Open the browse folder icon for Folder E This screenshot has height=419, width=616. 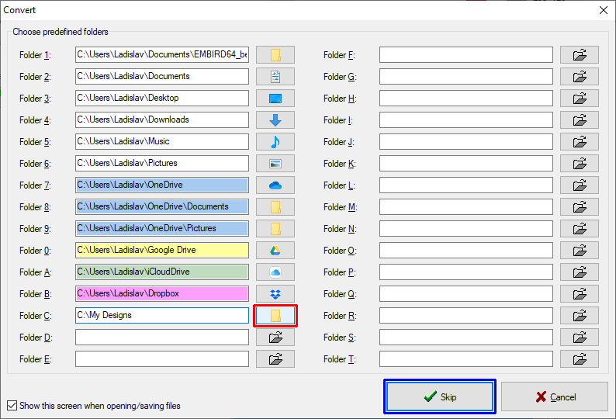(275, 359)
